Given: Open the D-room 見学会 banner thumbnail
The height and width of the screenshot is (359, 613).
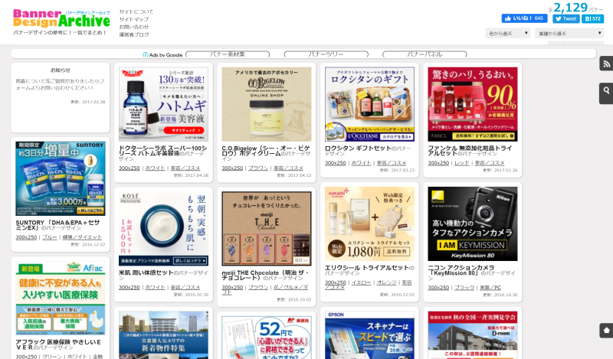Looking at the screenshot, I should point(473,335).
